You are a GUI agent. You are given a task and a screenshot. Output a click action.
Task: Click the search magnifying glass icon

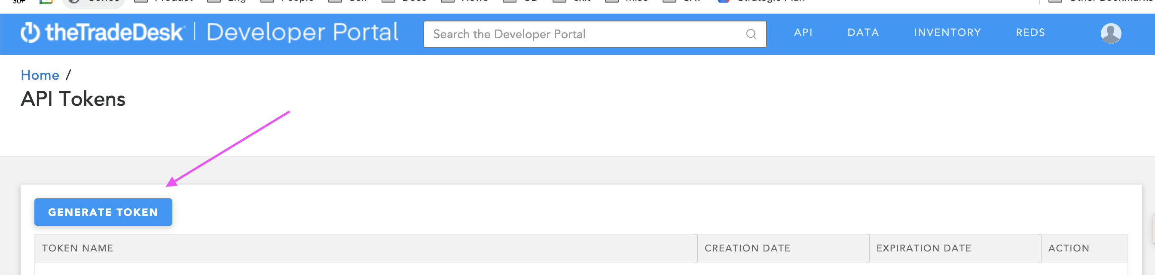pyautogui.click(x=750, y=33)
